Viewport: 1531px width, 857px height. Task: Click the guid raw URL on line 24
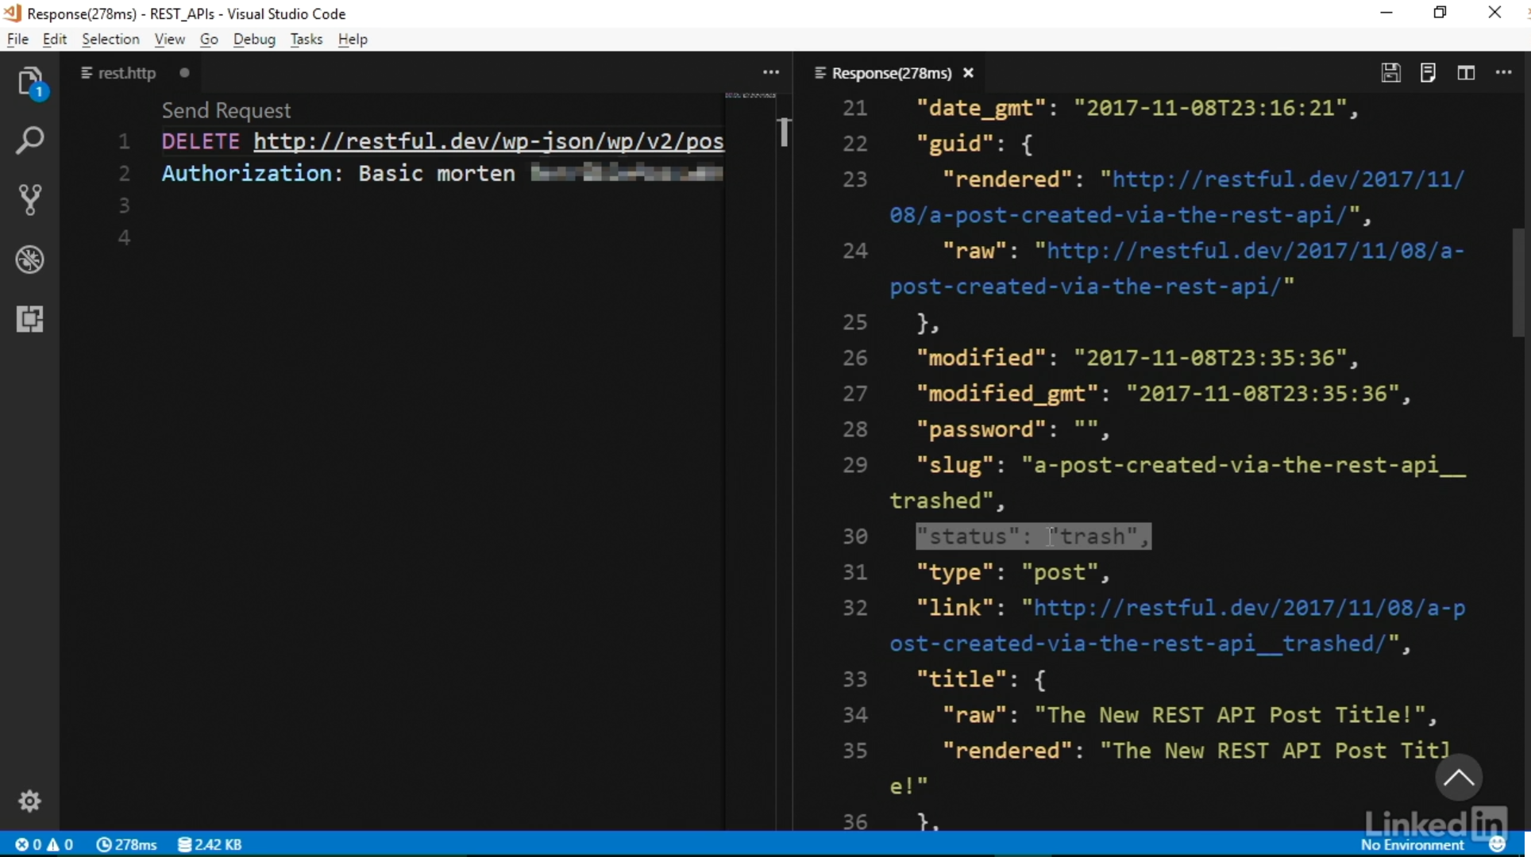pyautogui.click(x=1177, y=268)
